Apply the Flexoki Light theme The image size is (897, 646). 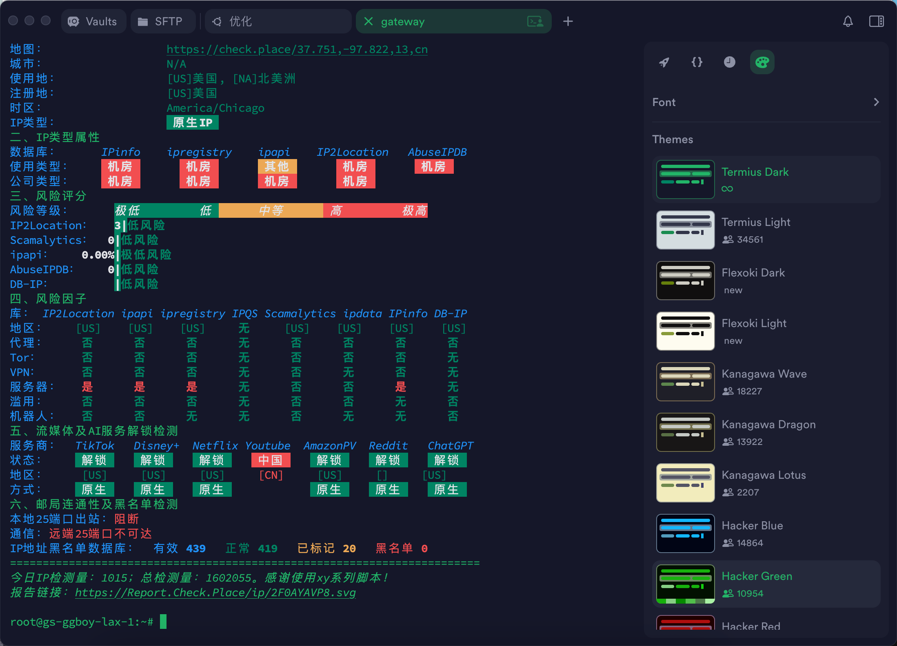(x=766, y=331)
